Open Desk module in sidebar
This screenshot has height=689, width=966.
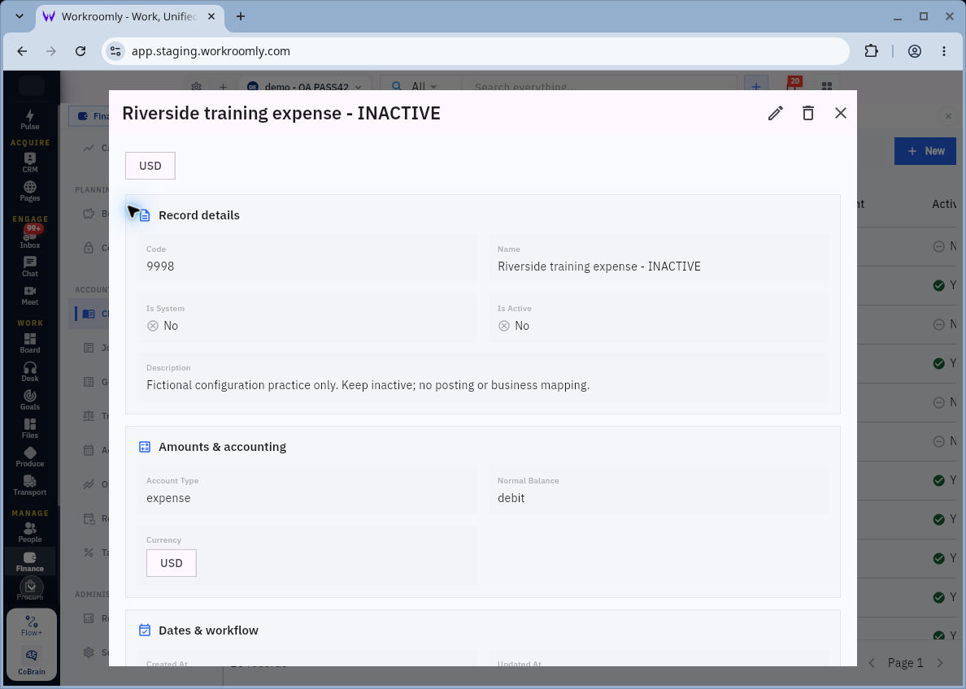point(29,371)
